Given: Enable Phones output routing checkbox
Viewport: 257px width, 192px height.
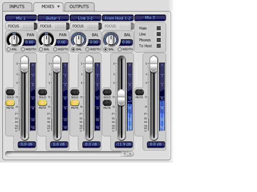Looking at the screenshot, I should coord(159,40).
